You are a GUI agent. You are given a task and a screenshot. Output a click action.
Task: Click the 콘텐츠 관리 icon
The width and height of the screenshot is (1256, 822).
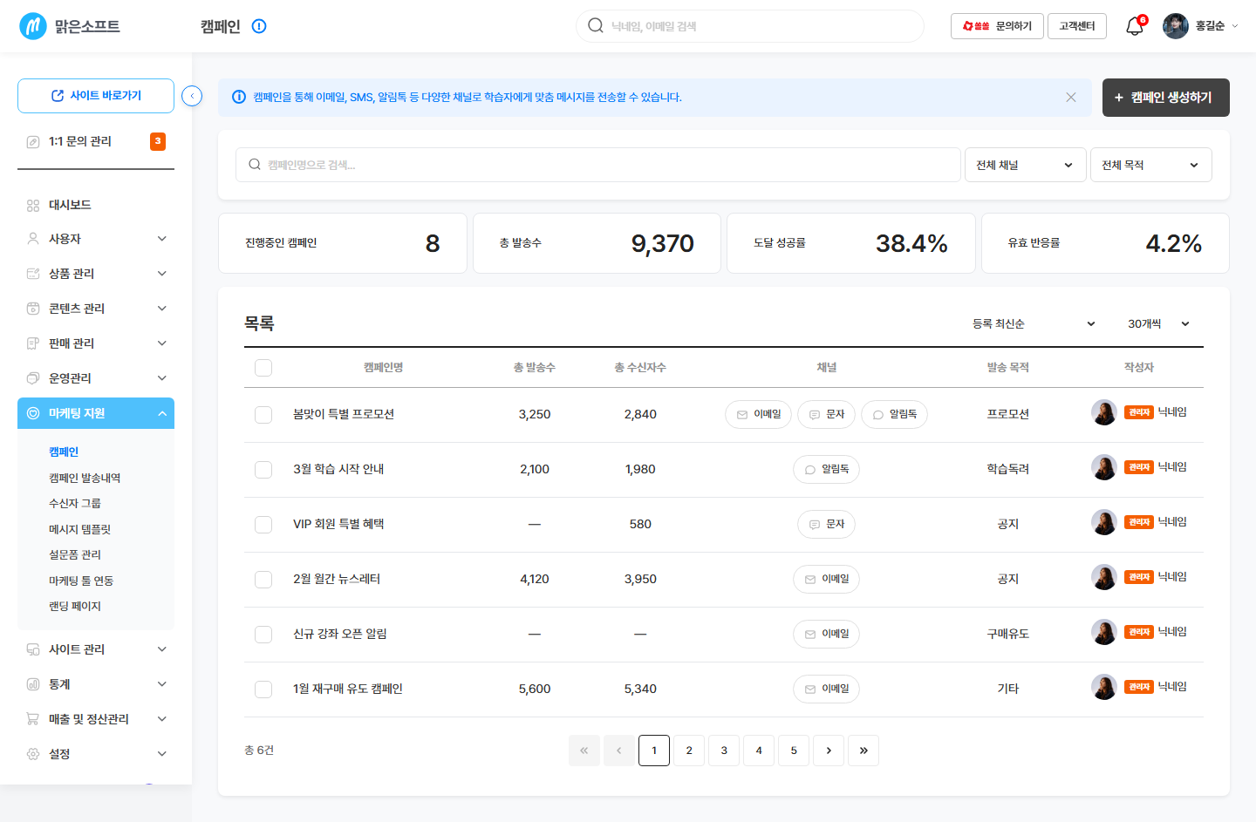tap(33, 309)
